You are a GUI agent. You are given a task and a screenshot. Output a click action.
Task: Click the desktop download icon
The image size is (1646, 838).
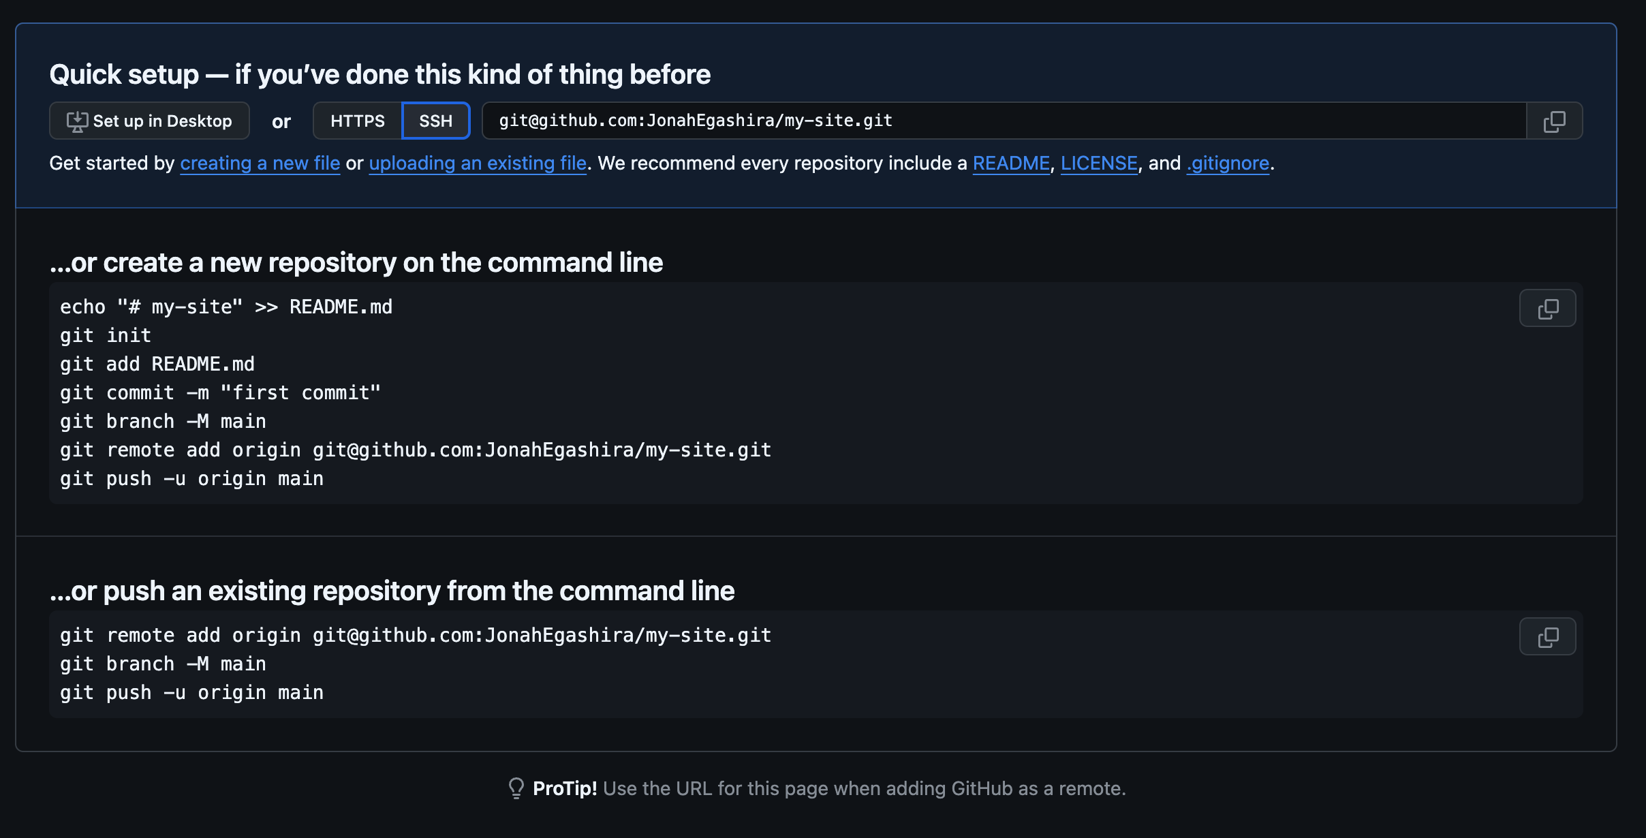78,120
